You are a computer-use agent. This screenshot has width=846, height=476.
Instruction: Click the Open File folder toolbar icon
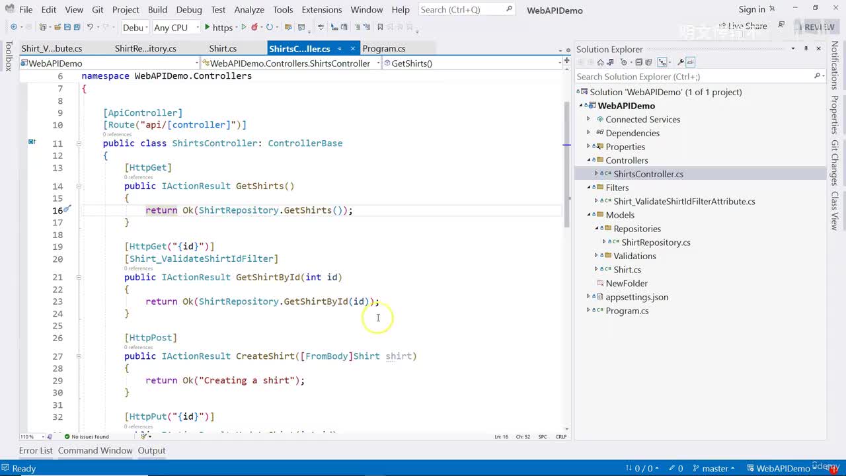coord(58,27)
